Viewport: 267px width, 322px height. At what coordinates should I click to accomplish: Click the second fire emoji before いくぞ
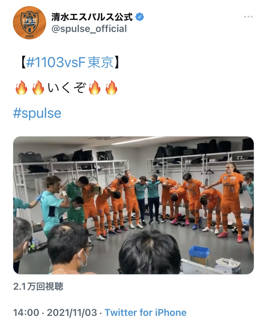38,87
